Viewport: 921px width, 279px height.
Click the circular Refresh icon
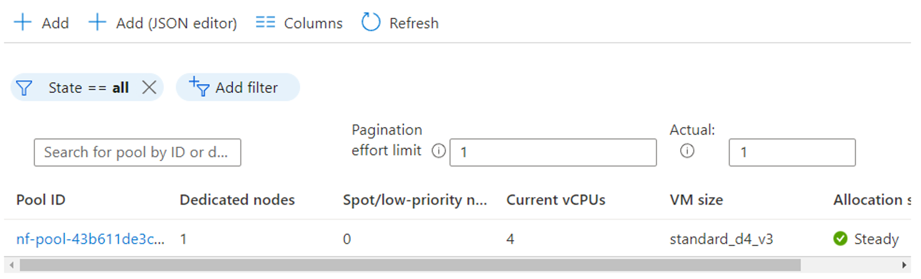point(371,23)
